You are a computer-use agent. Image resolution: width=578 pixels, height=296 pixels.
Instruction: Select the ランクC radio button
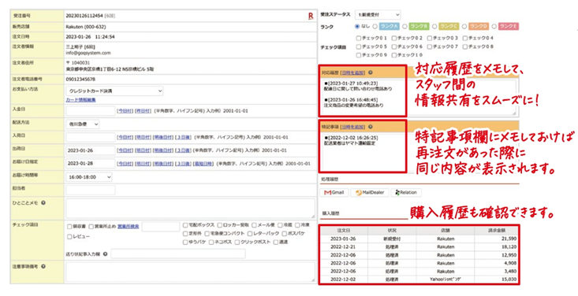pos(434,27)
